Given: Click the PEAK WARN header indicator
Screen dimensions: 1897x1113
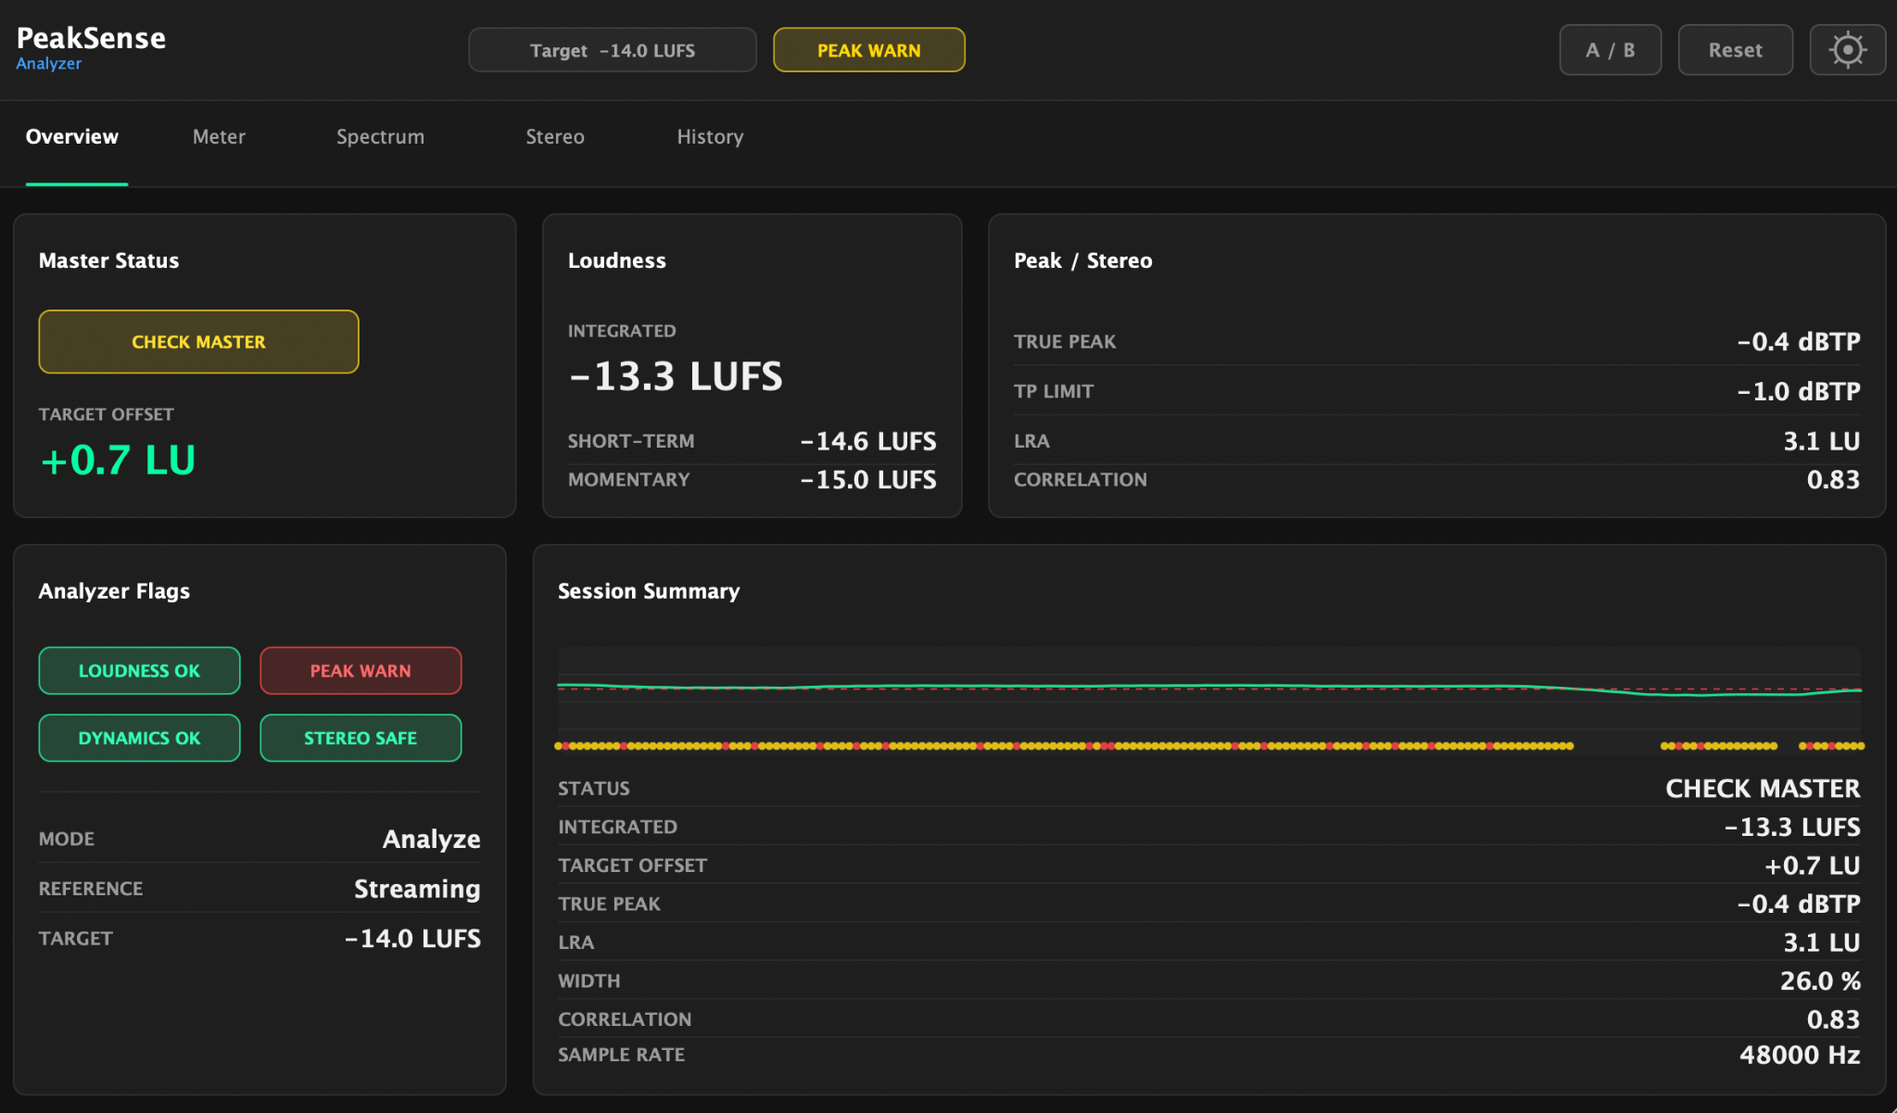Looking at the screenshot, I should click(x=868, y=50).
